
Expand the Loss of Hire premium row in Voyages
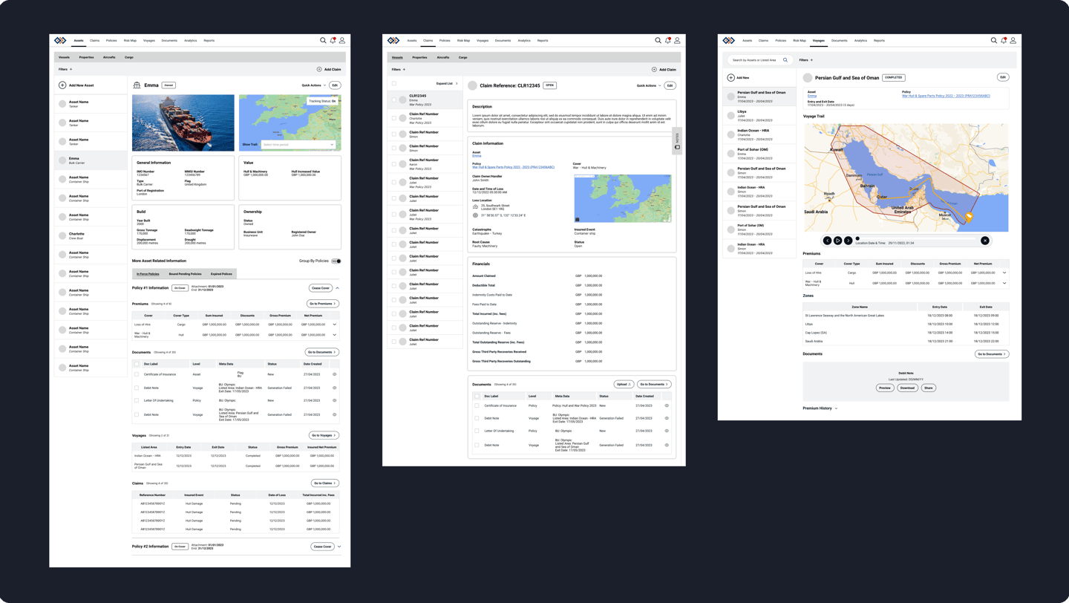(x=1004, y=273)
